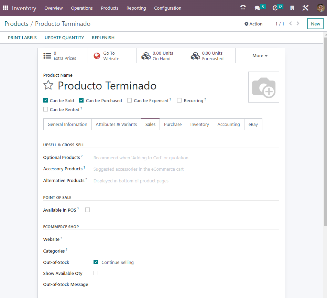
Task: Open the Action dropdown menu
Action: (x=253, y=24)
